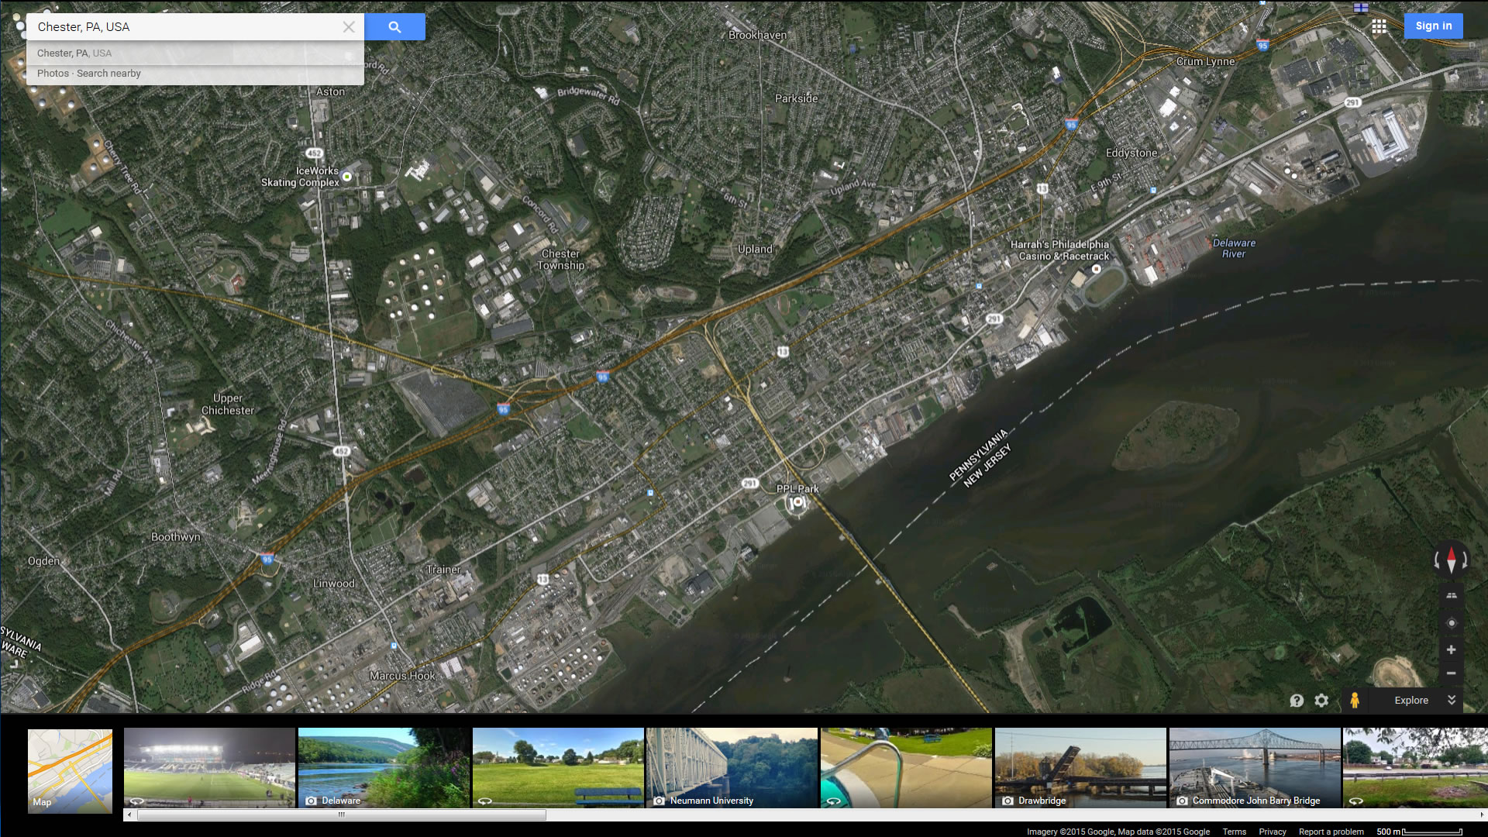
Task: Show my location with the target icon
Action: [x=1451, y=623]
